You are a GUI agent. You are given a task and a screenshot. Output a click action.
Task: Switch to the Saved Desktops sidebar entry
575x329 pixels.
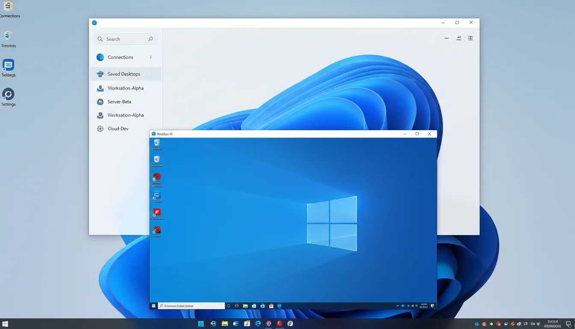coord(124,74)
